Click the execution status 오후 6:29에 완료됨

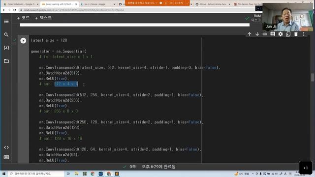click(158, 167)
